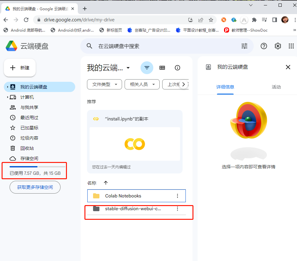Screen dimensions: 297x261
Task: Open the 相关人员 filter dropdown
Action: click(142, 84)
